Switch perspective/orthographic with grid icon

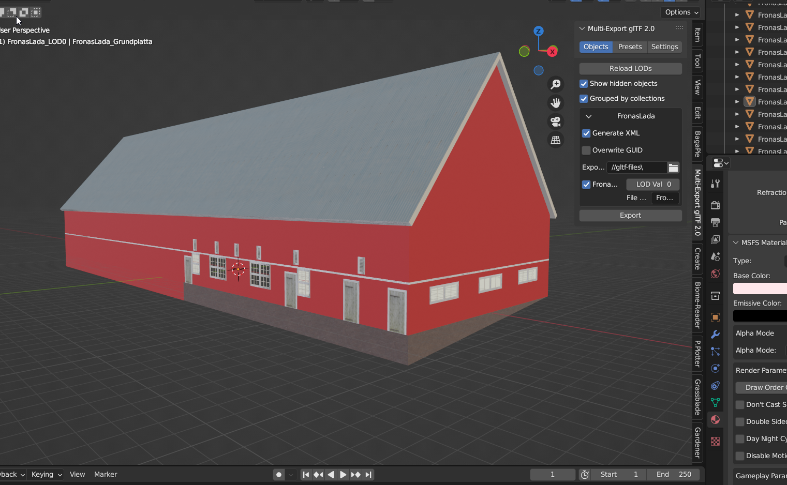tap(556, 140)
